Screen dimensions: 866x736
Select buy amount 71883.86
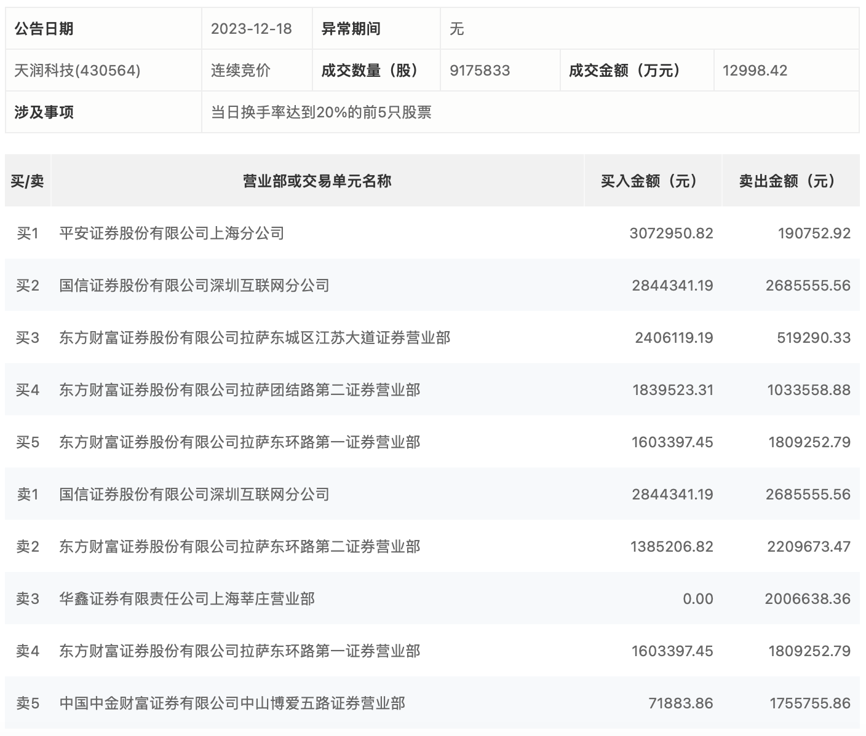point(681,703)
